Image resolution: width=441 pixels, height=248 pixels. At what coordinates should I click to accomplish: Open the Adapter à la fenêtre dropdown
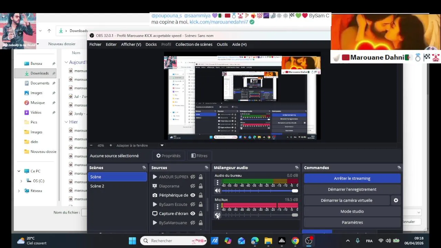[x=162, y=145]
